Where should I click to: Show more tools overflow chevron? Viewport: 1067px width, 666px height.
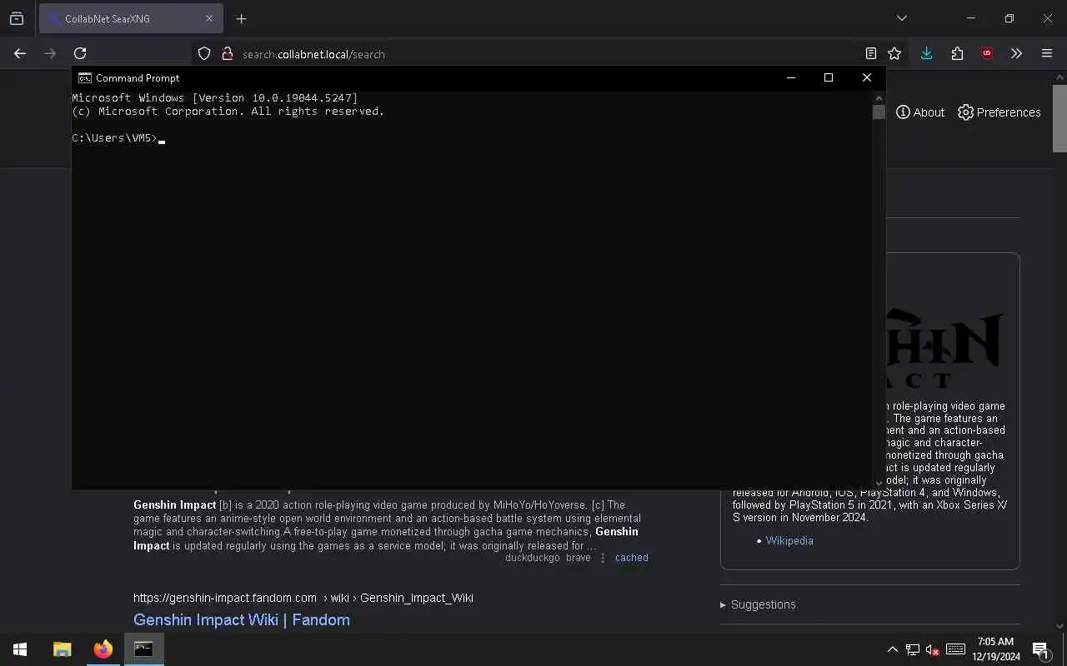click(x=1016, y=53)
